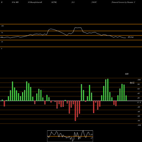Click the -40 label on MR axis
142x142 pixels.
[139, 112]
